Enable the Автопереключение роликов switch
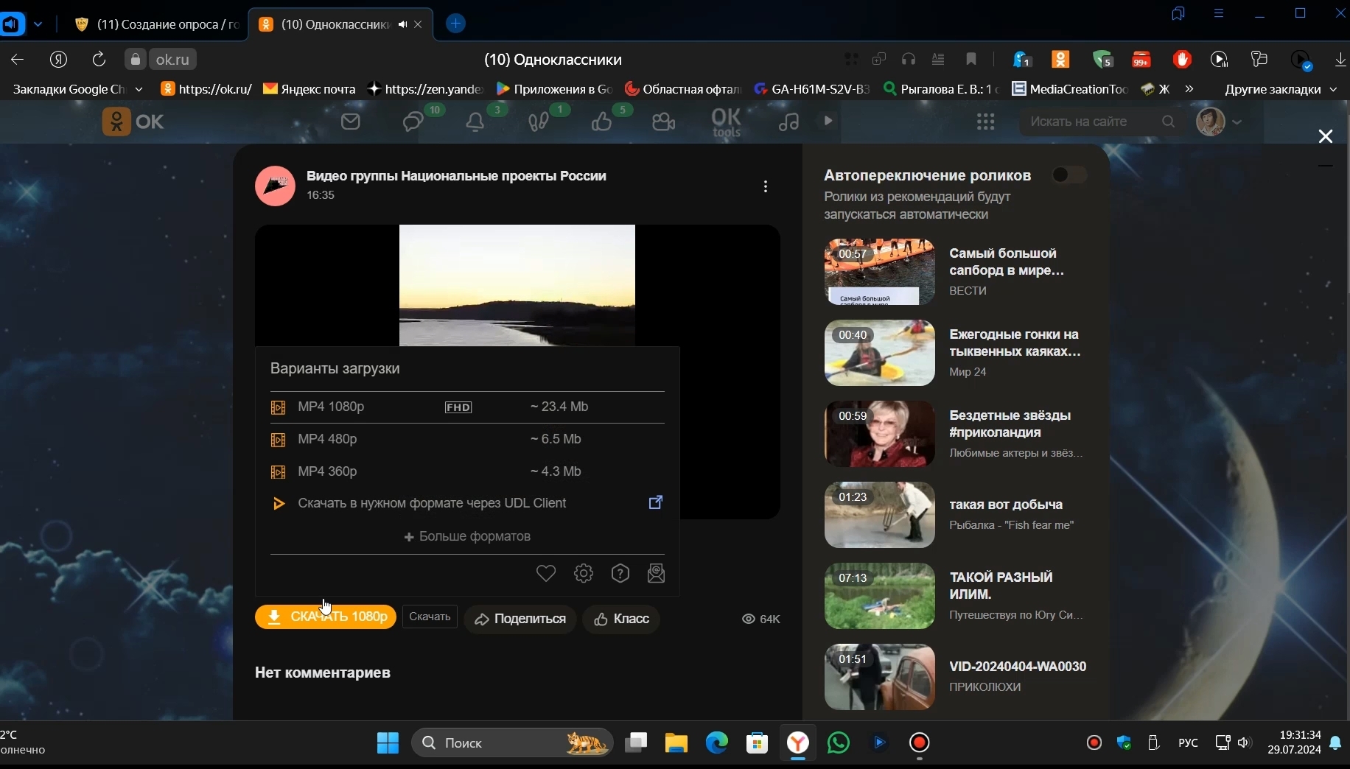Image resolution: width=1350 pixels, height=769 pixels. pos(1069,175)
